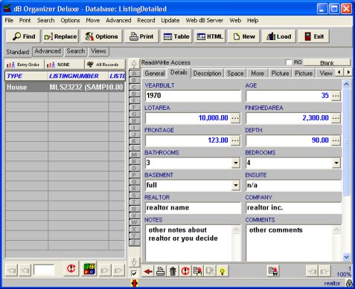The image size is (355, 289).
Task: Click the red refresh icon in record toolbar
Action: point(185,272)
